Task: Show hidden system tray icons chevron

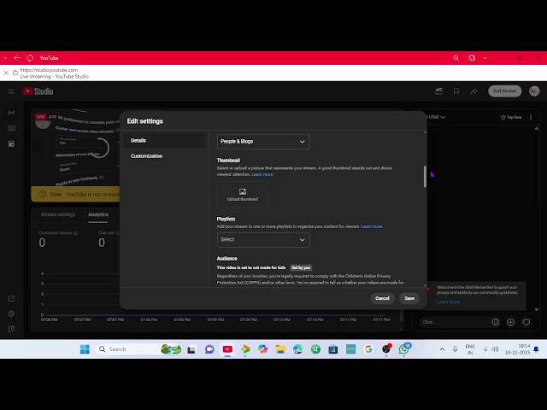Action: tap(442, 349)
